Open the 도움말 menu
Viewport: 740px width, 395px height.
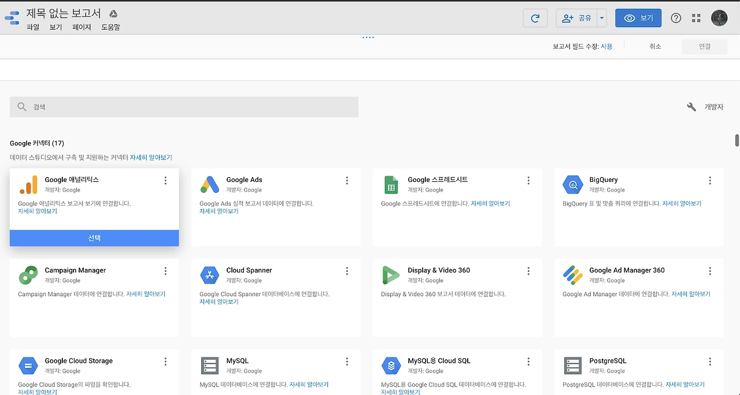pyautogui.click(x=111, y=27)
